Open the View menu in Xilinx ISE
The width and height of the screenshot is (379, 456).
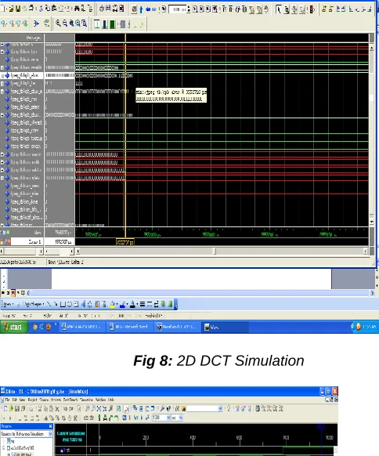click(x=23, y=400)
